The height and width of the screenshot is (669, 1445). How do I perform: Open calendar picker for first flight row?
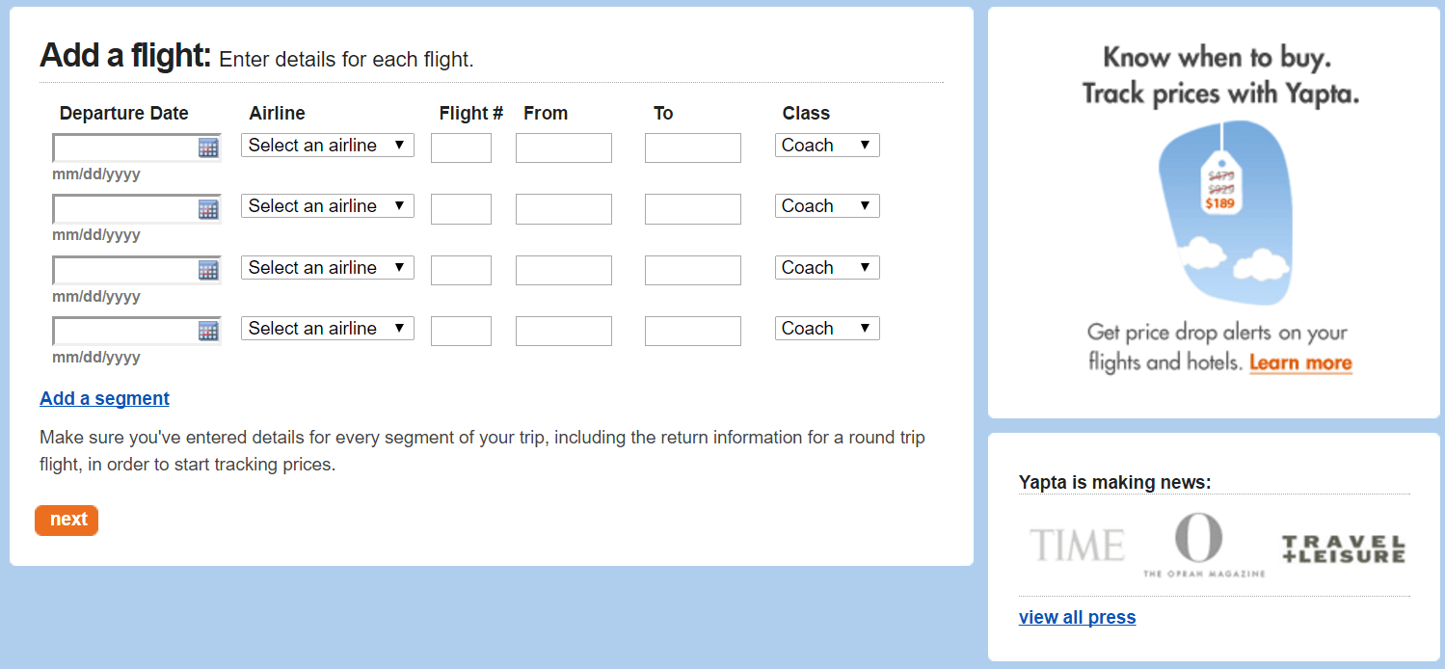click(208, 147)
